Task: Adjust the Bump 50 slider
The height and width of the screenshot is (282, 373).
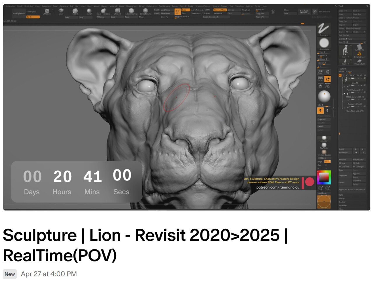Action: (x=262, y=10)
